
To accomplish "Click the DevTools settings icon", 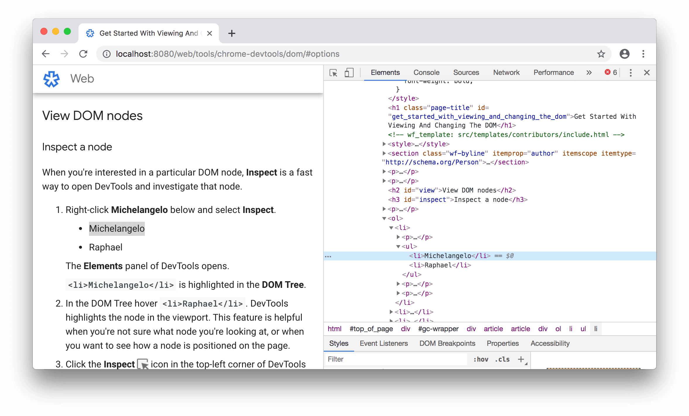I will point(630,72).
